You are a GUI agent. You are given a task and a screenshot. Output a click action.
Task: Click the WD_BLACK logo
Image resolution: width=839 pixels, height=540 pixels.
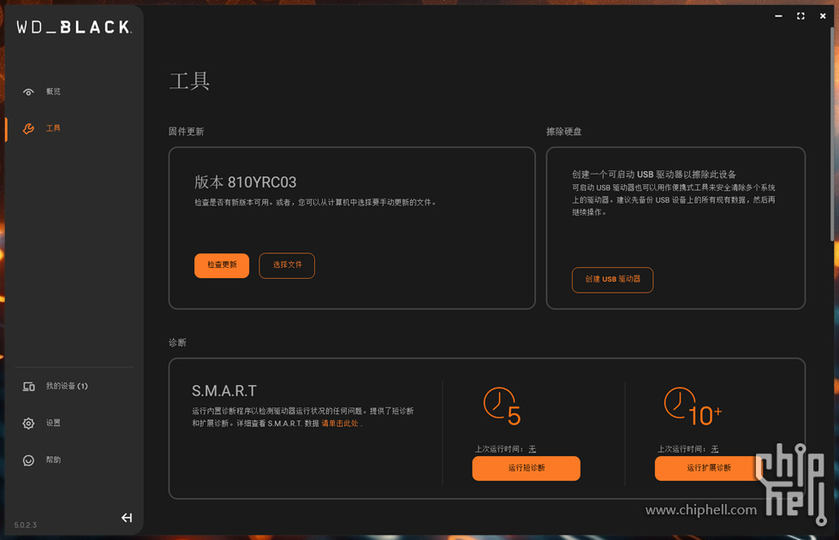(74, 27)
